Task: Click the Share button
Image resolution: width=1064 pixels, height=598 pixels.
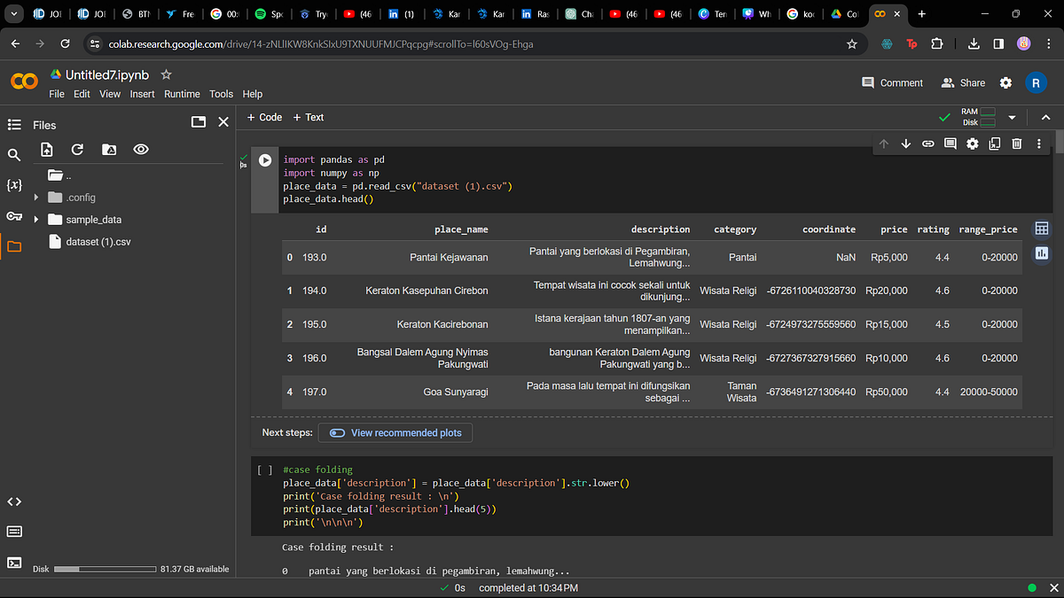Action: [x=963, y=82]
